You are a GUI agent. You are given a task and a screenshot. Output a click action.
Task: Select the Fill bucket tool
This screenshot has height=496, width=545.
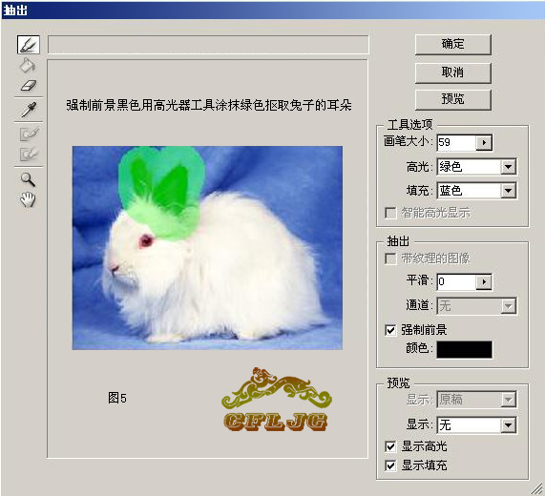point(28,65)
